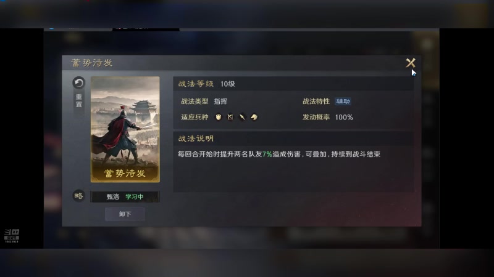This screenshot has height=277, width=494.
Task: Click the 战法等级 section header
Action: (196, 84)
